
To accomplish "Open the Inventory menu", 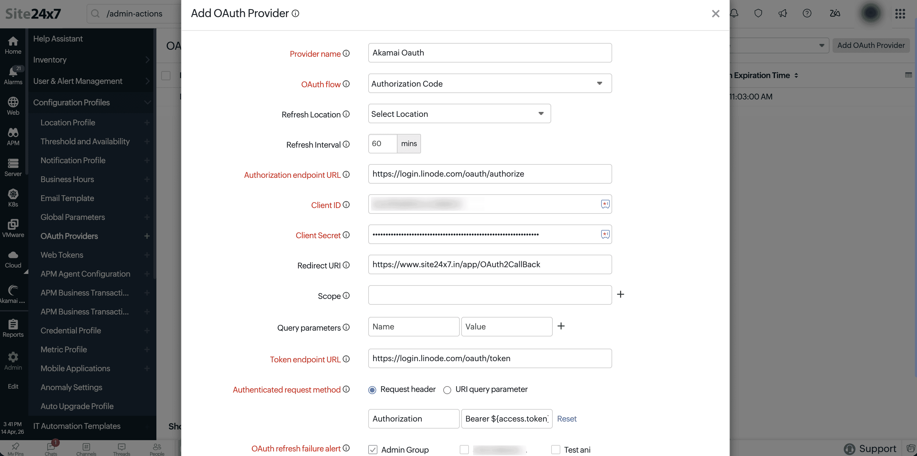I will 50,59.
